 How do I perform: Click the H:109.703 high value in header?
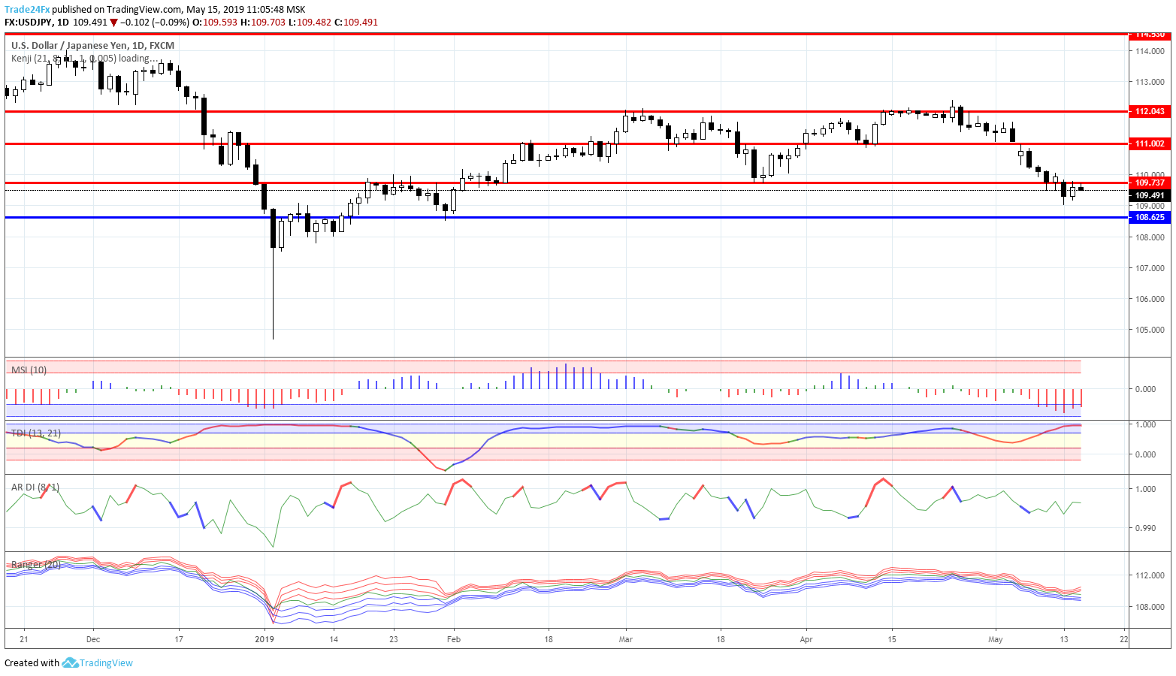pyautogui.click(x=263, y=22)
